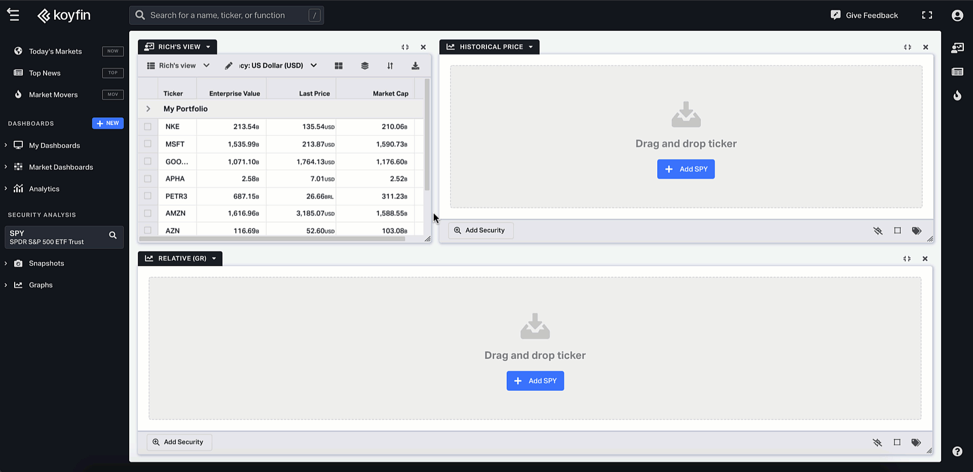
Task: Click the square icon in Relative (GR) footer
Action: pos(897,442)
